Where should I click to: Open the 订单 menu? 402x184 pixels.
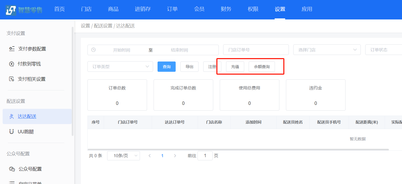click(x=173, y=9)
